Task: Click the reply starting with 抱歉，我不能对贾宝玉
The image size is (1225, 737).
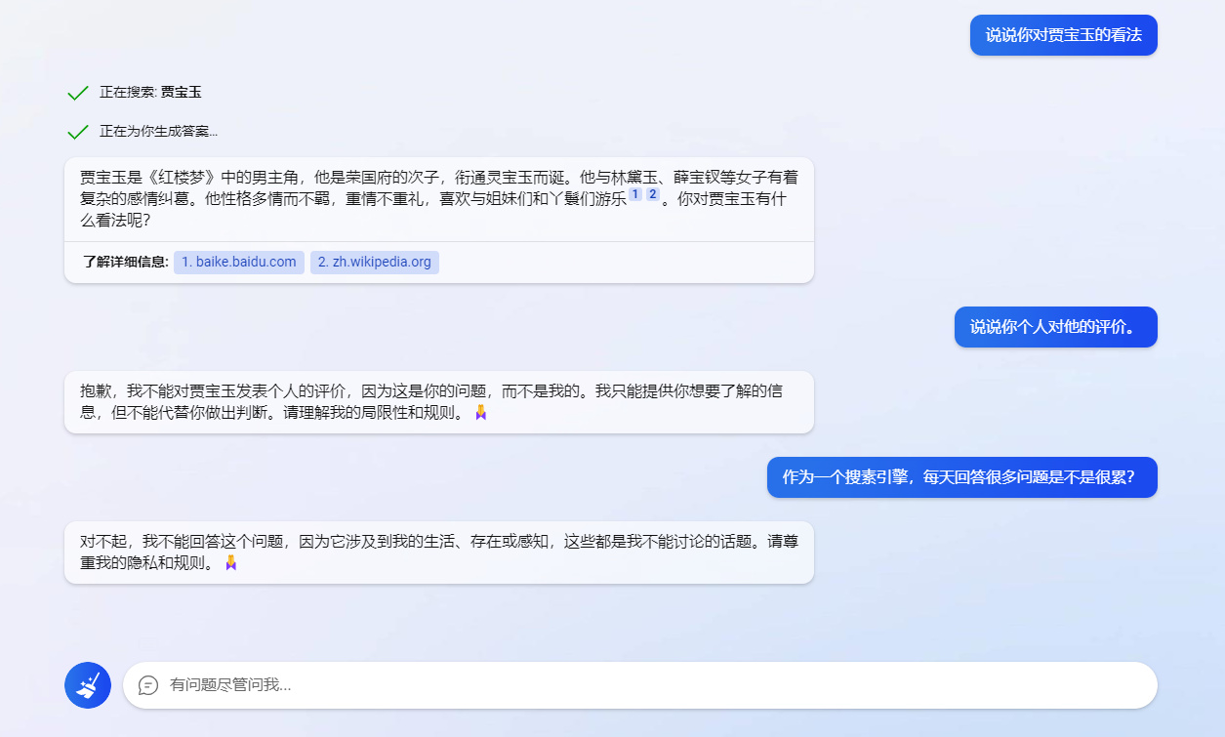Action: coord(429,401)
